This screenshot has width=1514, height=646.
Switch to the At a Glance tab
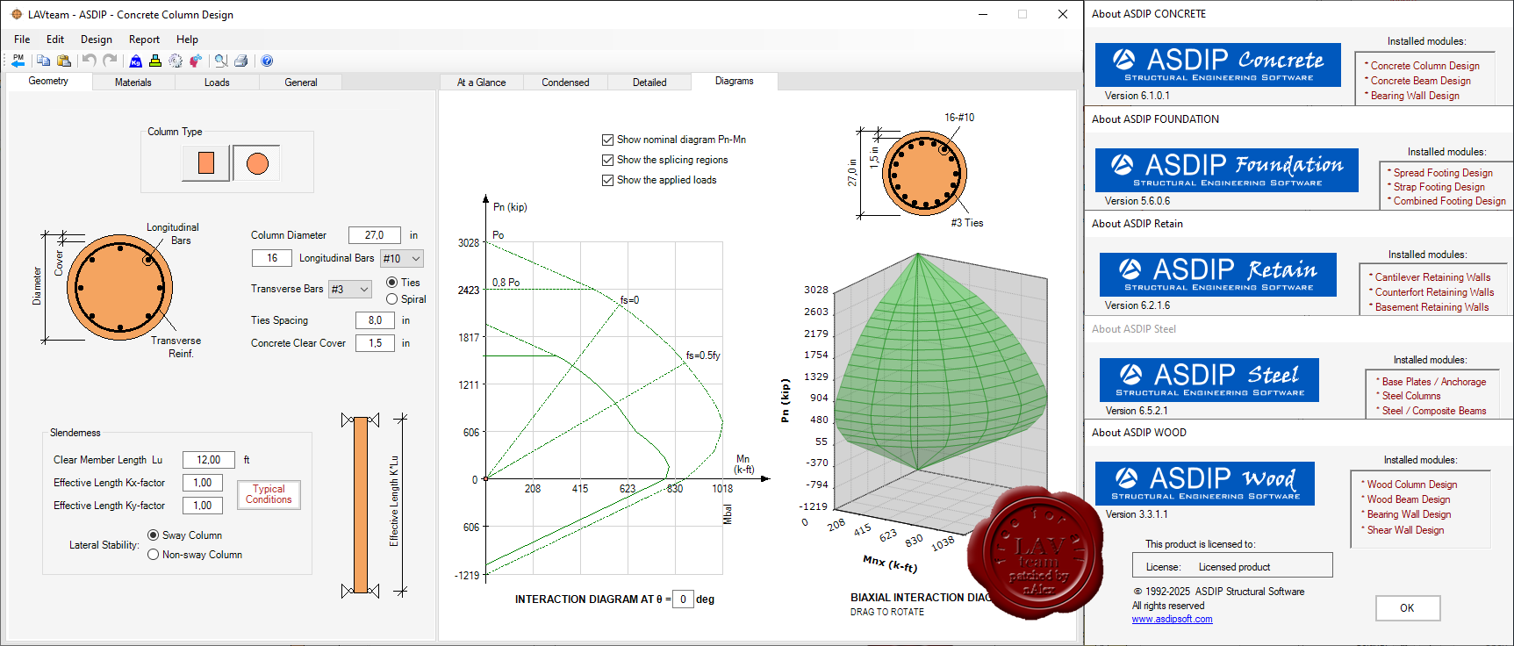click(481, 83)
